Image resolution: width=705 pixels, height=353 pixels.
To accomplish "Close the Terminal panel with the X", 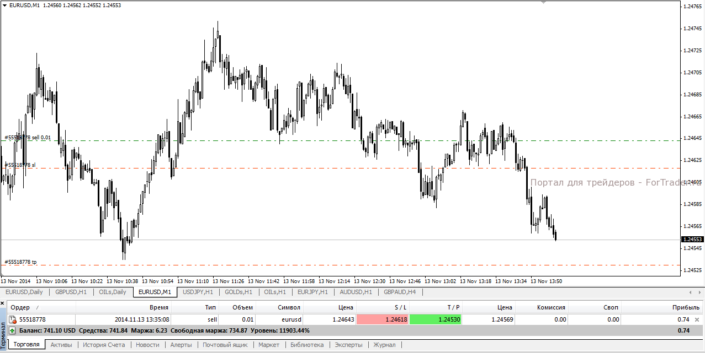I will tap(2, 303).
